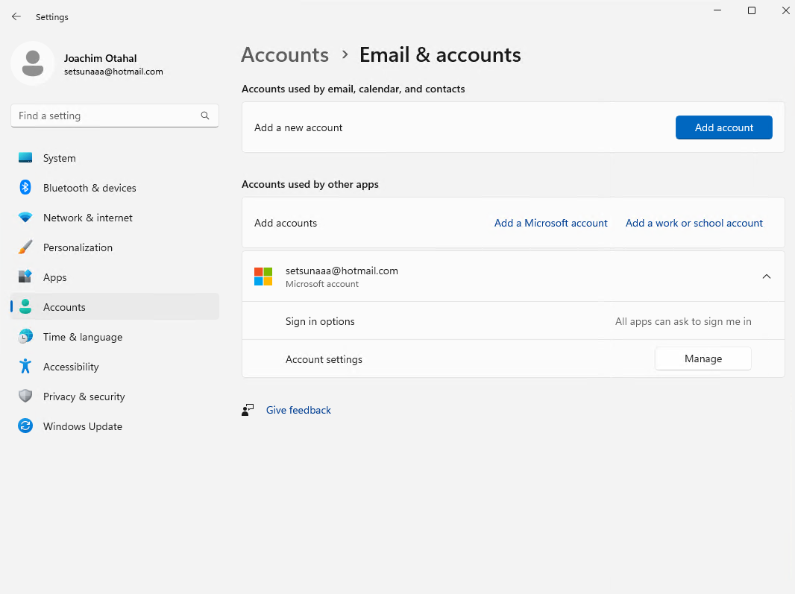Click the Account settings label
Image resolution: width=795 pixels, height=594 pixels.
[324, 359]
